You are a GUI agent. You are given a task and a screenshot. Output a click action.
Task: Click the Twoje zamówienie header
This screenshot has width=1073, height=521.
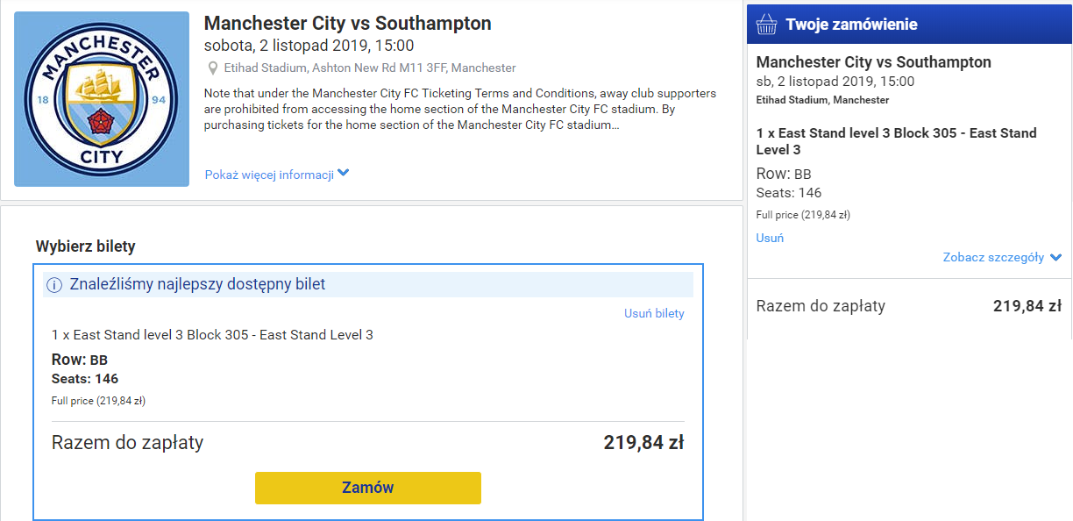pyautogui.click(x=851, y=25)
